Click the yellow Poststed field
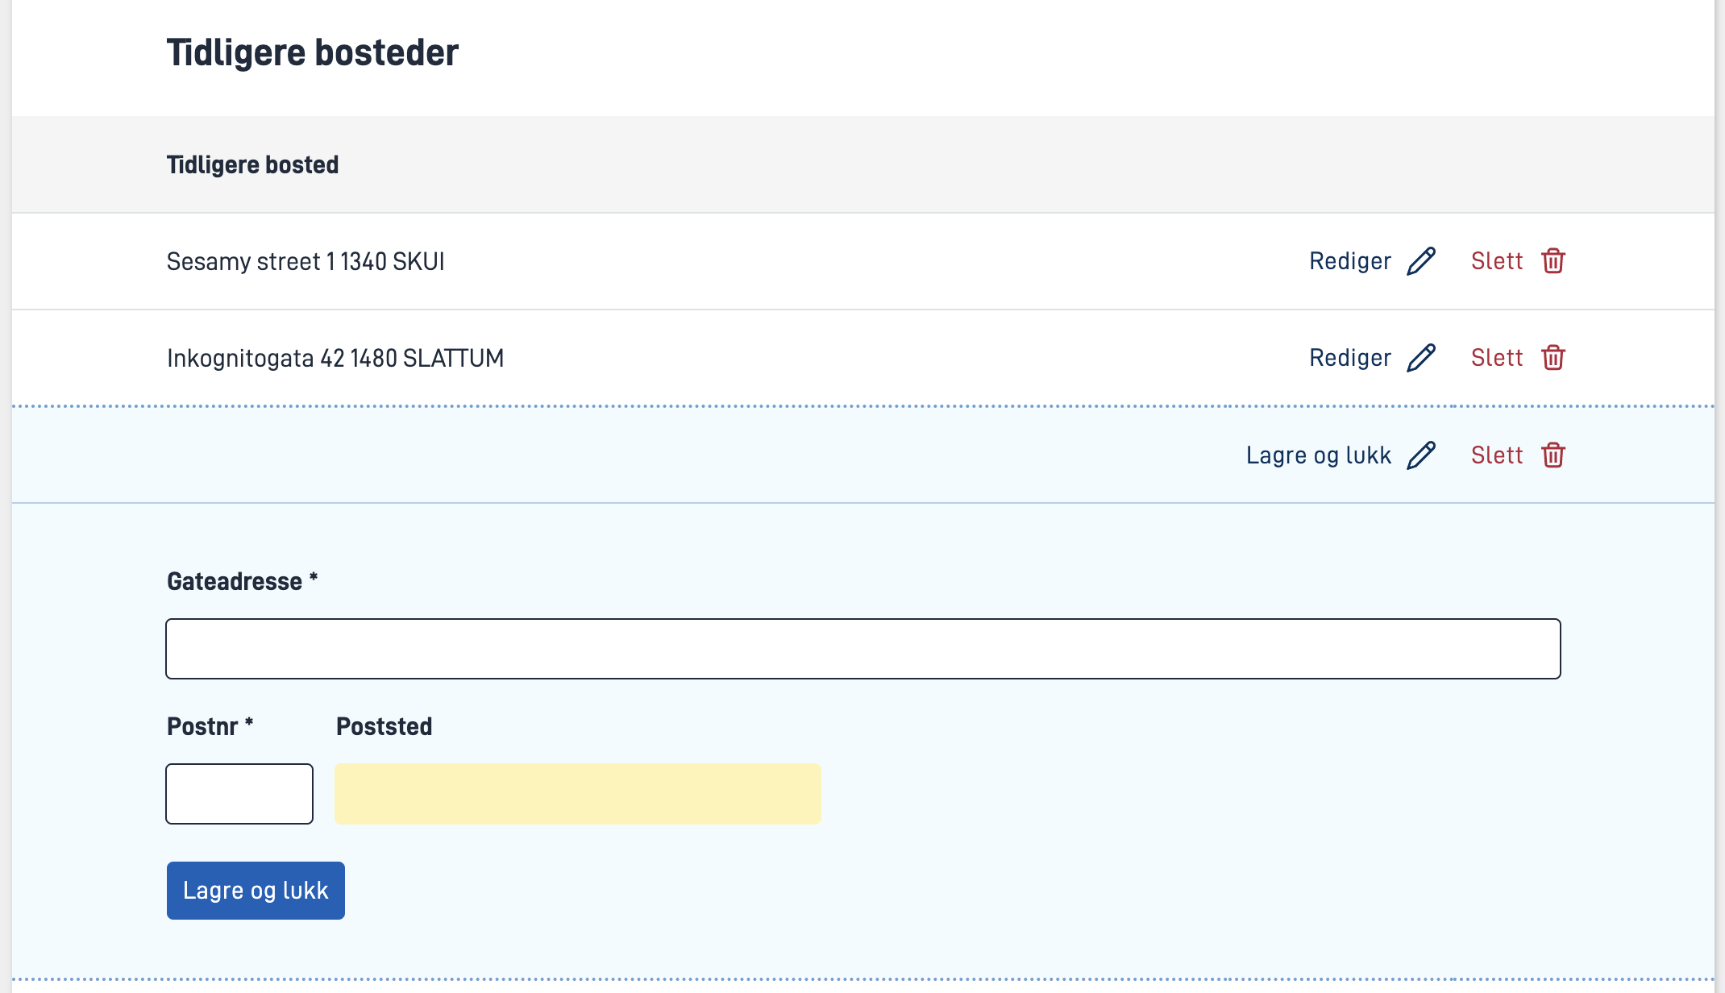1725x993 pixels. click(578, 794)
